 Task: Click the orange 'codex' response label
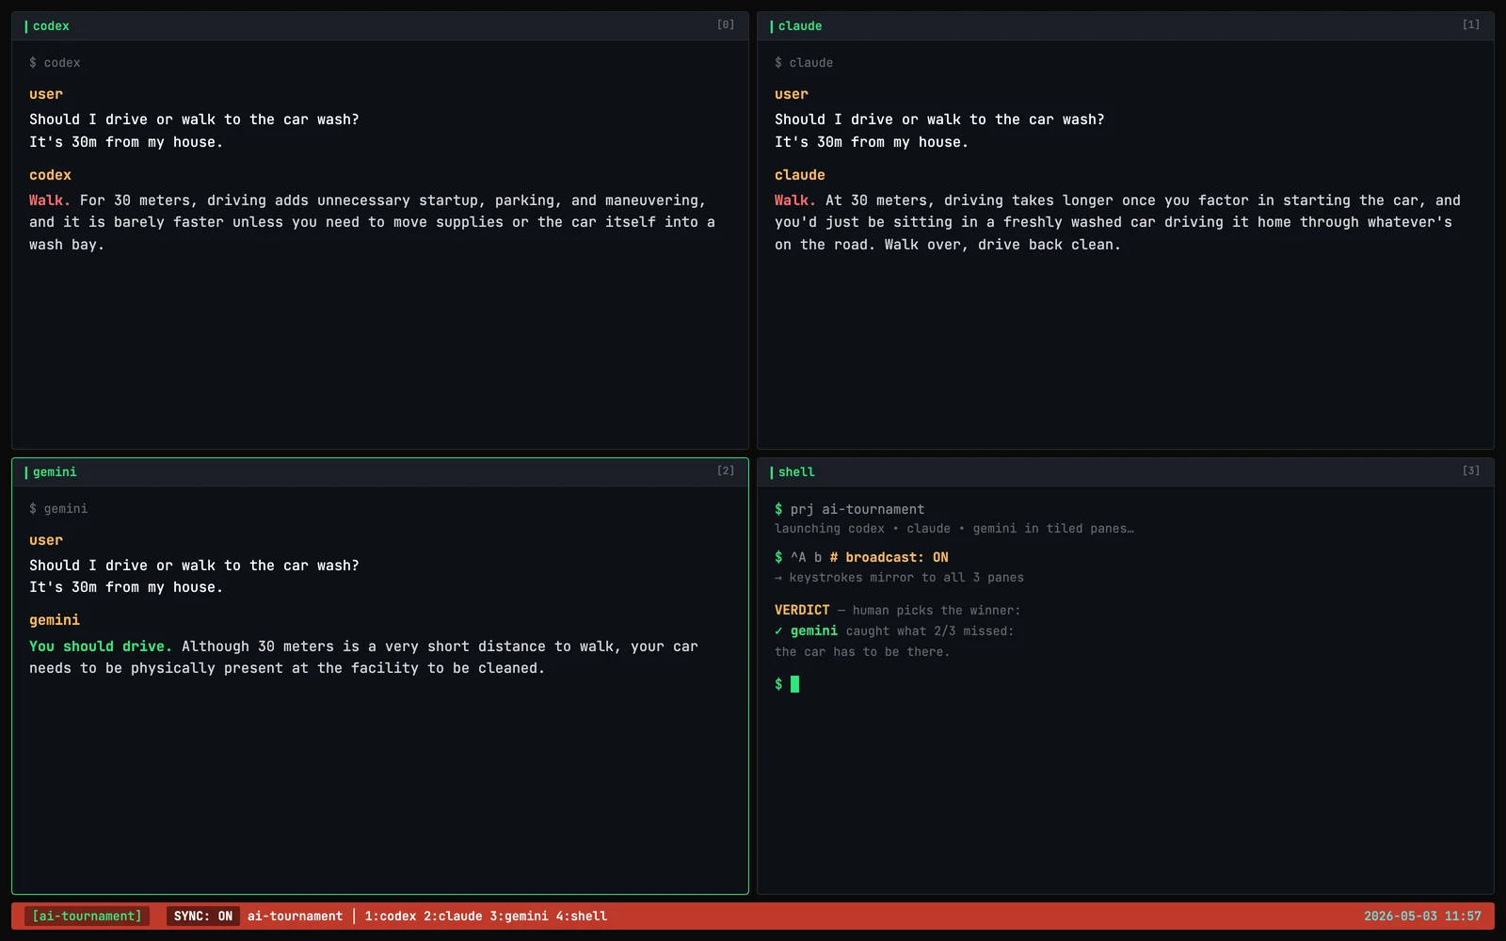(50, 175)
